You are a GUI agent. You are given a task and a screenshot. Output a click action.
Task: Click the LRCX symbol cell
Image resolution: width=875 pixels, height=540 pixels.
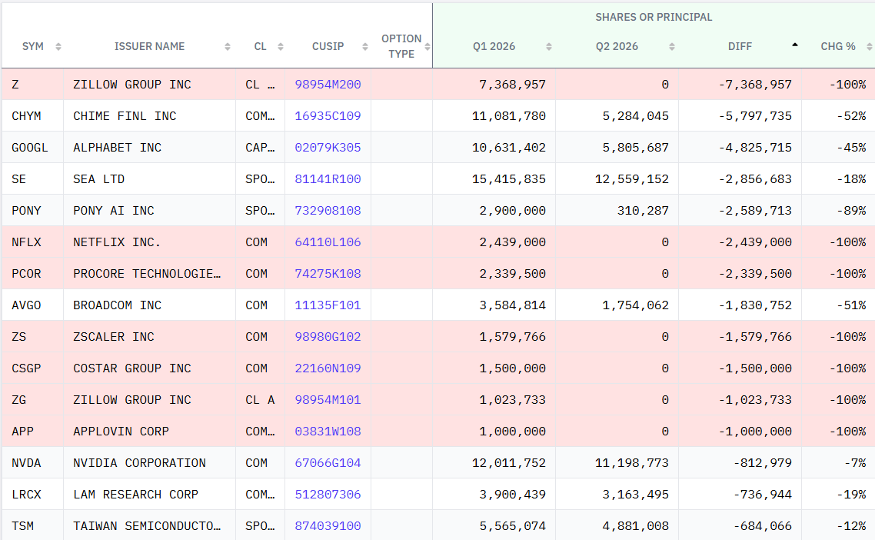coord(32,494)
